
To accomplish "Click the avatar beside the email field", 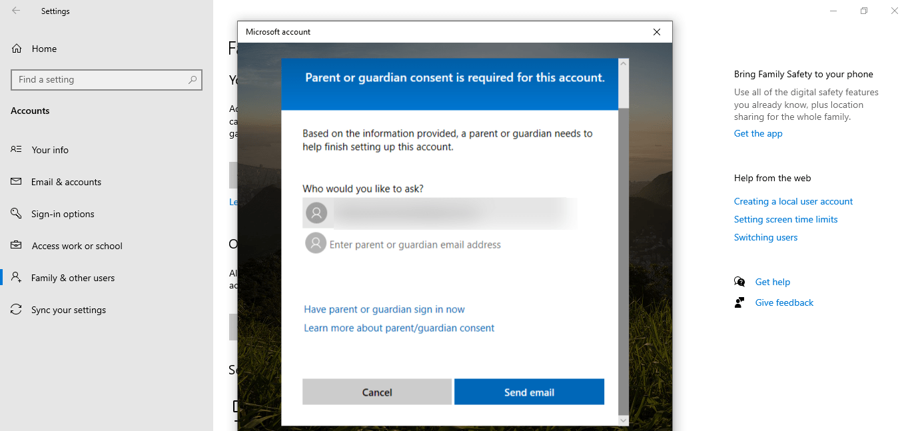I will tap(316, 242).
